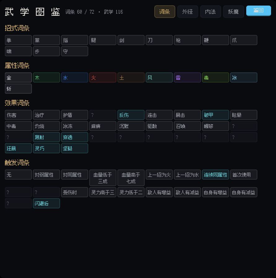Image resolution: width=276 pixels, height=278 pixels.
Task: Select the 词条 tab
Action: pyautogui.click(x=165, y=12)
